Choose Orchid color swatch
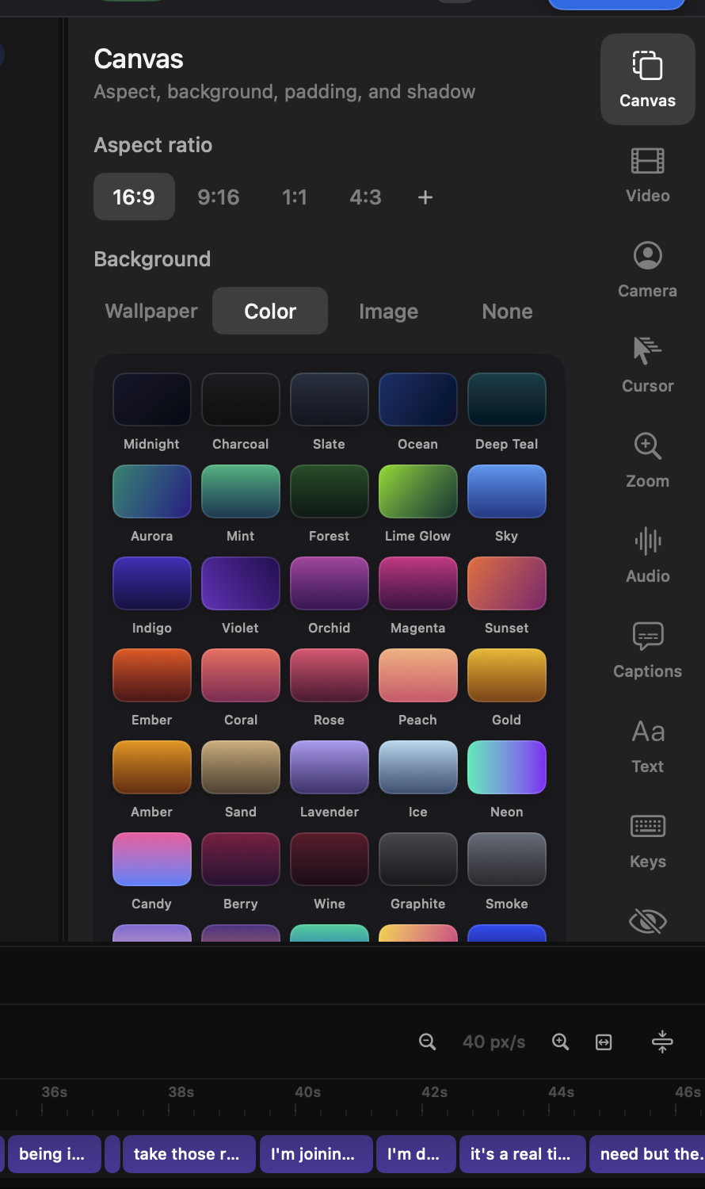This screenshot has width=705, height=1189. (x=329, y=583)
